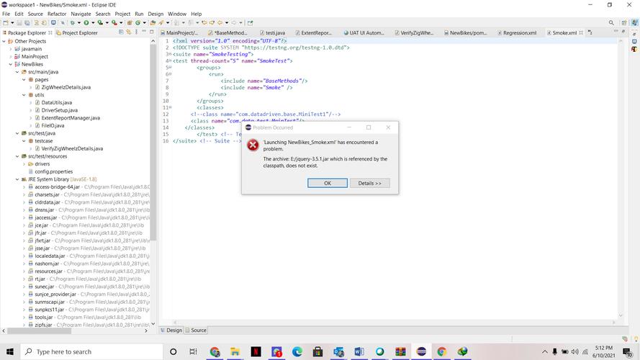Open File Explorer from the taskbar
This screenshot has width=640, height=360.
point(235,351)
